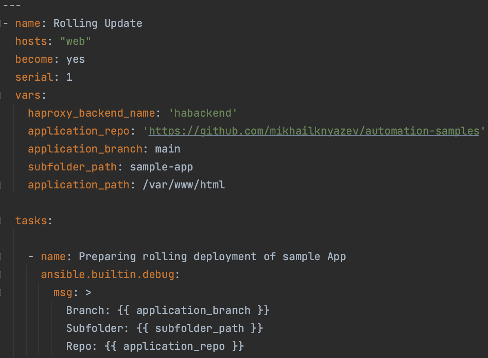Viewport: 488px width, 358px height.
Task: Click the "web" hosts value
Action: point(75,41)
